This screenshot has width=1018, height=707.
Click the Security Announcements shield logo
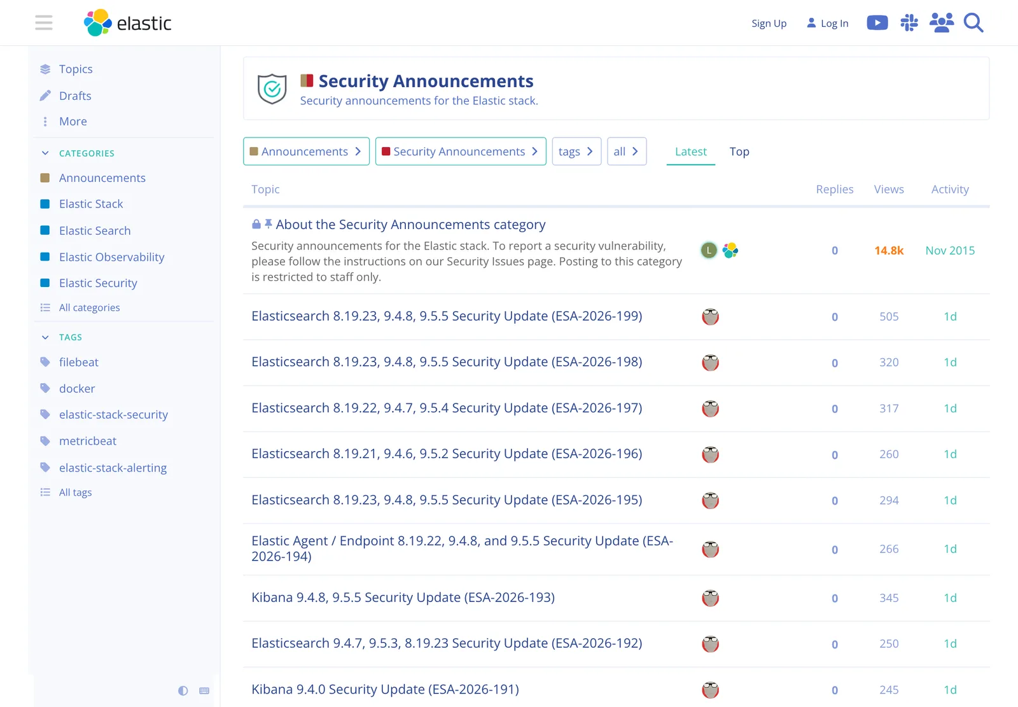coord(272,88)
